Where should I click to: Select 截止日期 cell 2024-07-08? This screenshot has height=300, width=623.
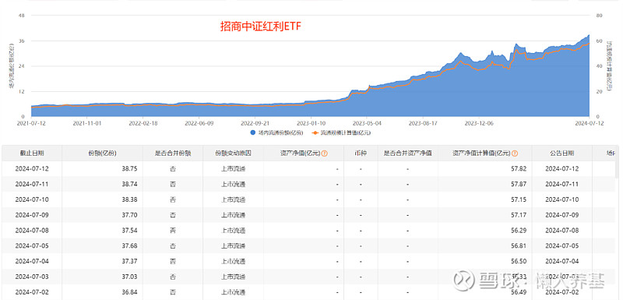(x=32, y=231)
